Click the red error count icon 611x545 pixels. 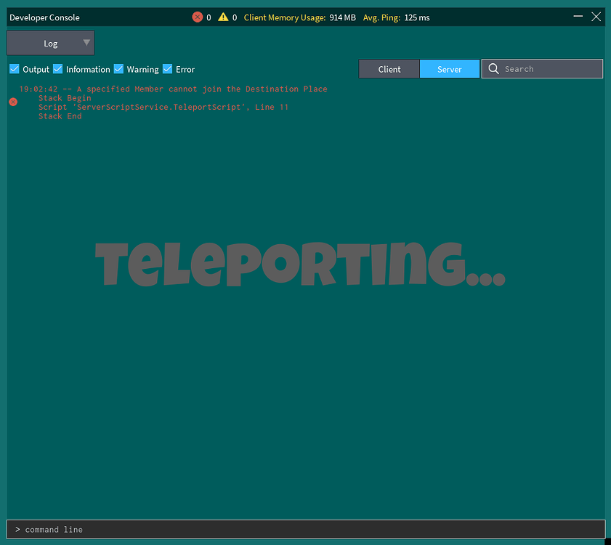pos(198,17)
